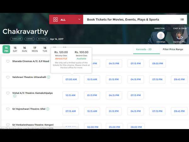This screenshot has height=142, width=189.
Task: Select date 14 FRI
Action: point(6,49)
